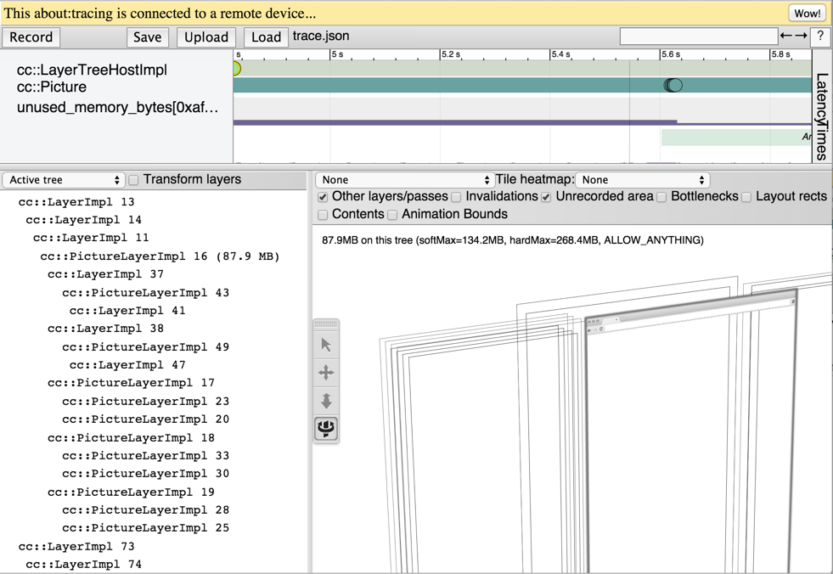Click the left arrow for previous search result
The image size is (833, 574).
(x=785, y=37)
